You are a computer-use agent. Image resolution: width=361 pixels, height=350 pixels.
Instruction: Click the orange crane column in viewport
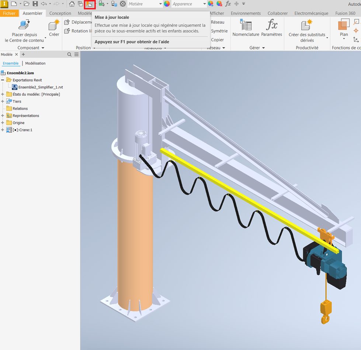135,235
